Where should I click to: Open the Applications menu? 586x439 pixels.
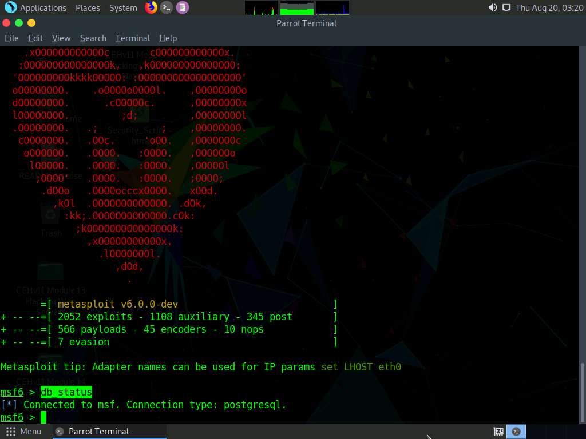[43, 8]
